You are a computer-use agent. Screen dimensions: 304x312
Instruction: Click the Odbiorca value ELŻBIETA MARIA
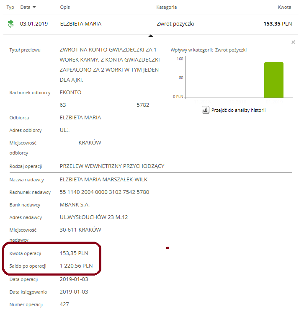click(x=80, y=118)
